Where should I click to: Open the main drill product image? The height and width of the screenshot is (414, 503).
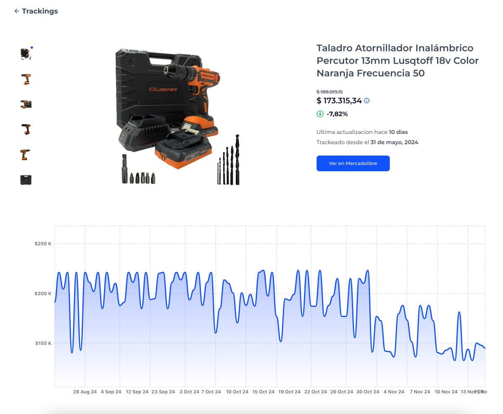[178, 117]
